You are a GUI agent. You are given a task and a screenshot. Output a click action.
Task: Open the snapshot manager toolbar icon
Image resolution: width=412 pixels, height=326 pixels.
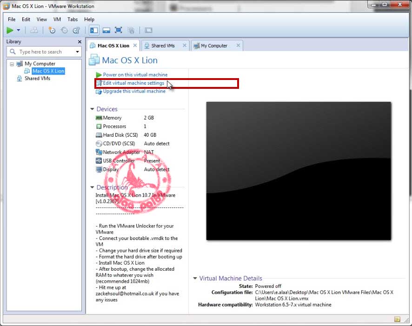coord(76,31)
